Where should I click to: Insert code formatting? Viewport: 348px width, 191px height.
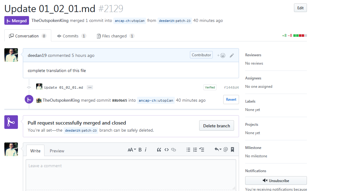[x=166, y=150]
